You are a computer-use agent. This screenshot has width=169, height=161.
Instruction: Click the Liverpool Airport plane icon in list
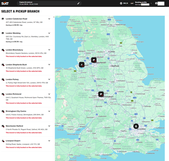[3, 141]
